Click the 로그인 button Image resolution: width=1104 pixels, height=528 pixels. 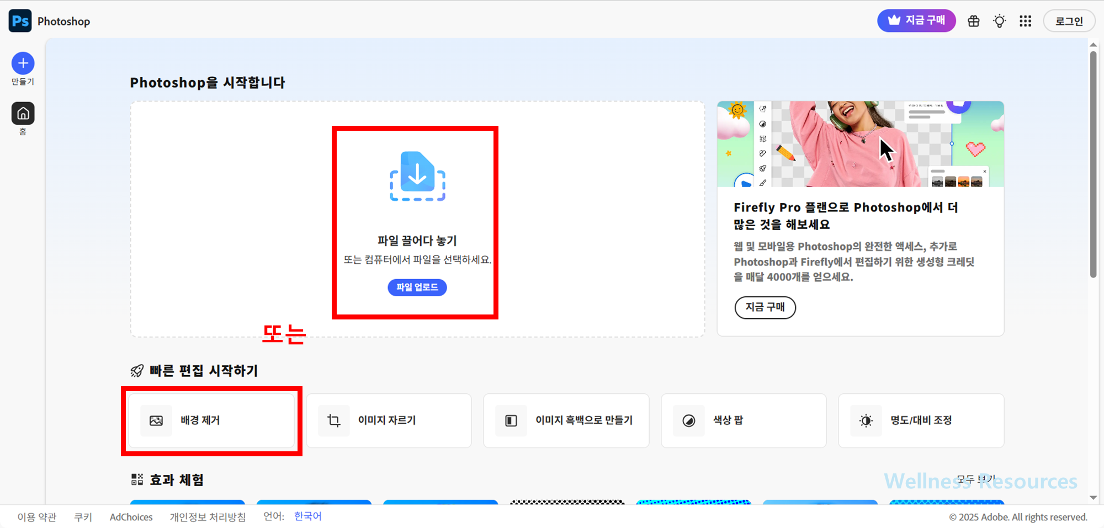[1069, 21]
